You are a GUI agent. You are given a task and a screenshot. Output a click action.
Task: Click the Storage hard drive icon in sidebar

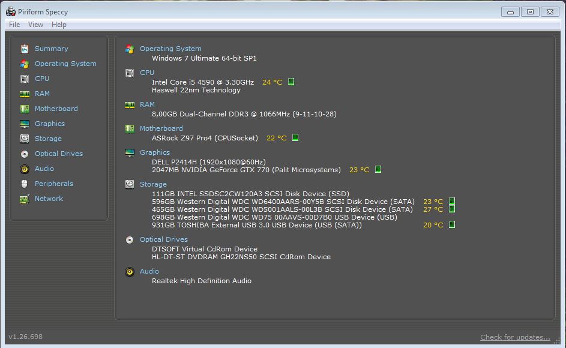pos(24,139)
